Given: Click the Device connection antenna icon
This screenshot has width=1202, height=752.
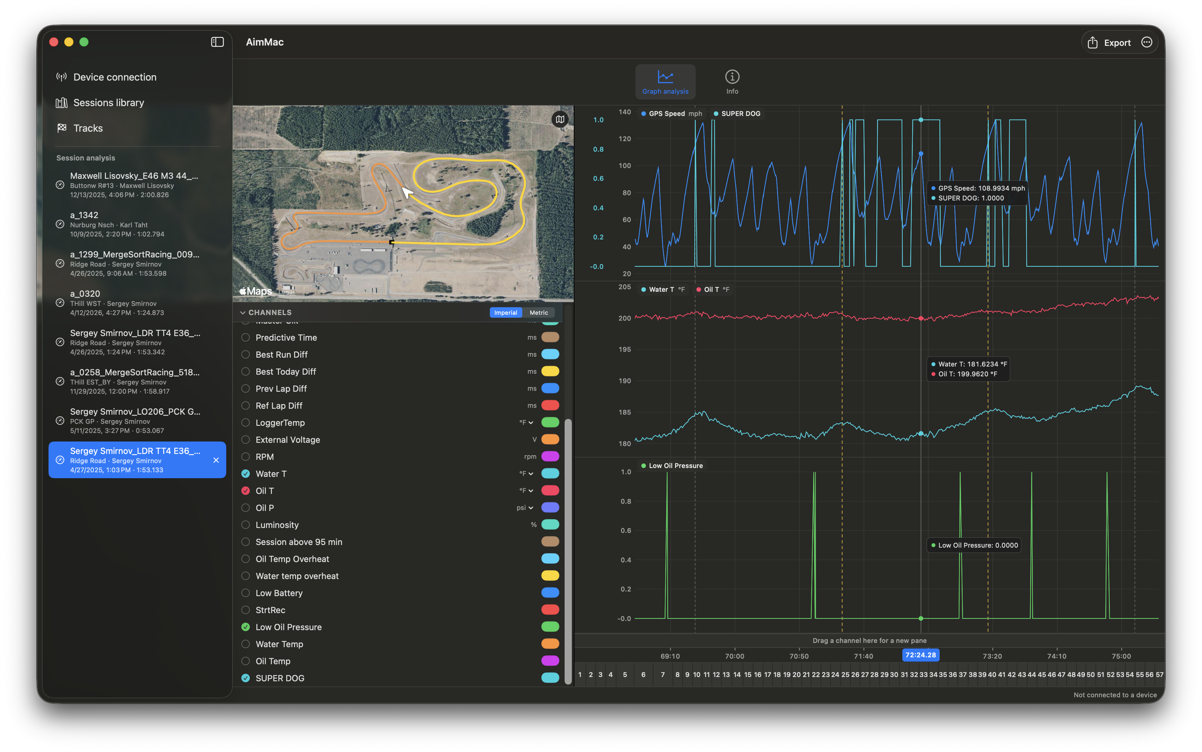Looking at the screenshot, I should click(61, 77).
